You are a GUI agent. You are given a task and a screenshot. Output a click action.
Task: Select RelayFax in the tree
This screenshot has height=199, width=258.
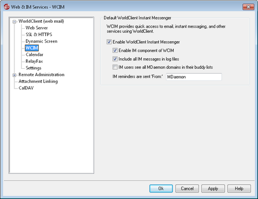pyautogui.click(x=34, y=61)
